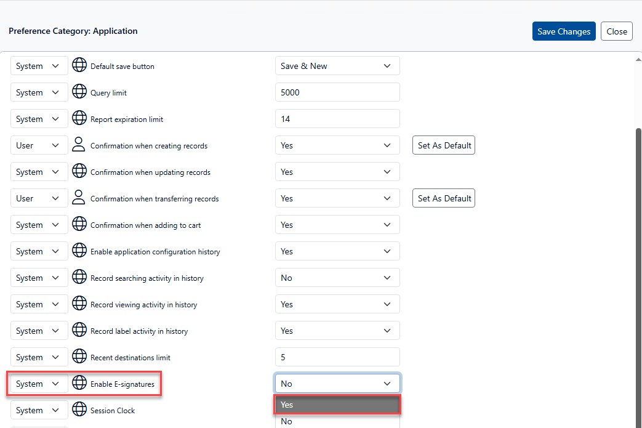The image size is (642, 428).
Task: Click the globe icon beside Default save button
Action: pyautogui.click(x=79, y=65)
